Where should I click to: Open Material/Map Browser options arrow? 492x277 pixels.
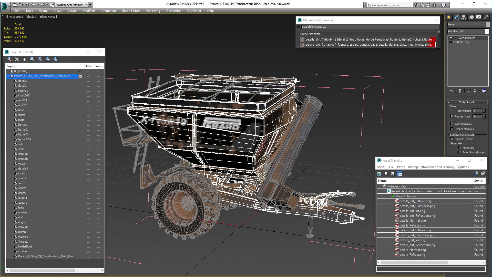(298, 27)
